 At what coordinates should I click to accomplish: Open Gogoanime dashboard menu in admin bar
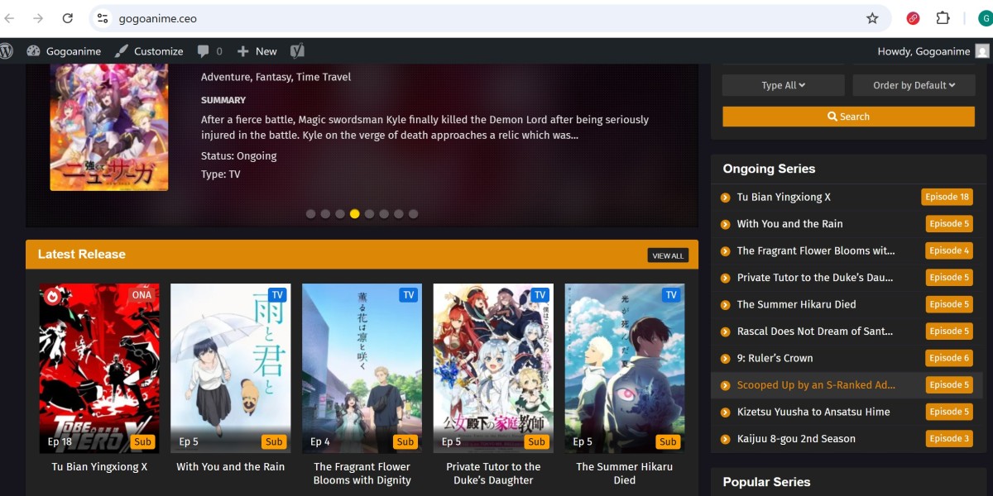(x=64, y=51)
